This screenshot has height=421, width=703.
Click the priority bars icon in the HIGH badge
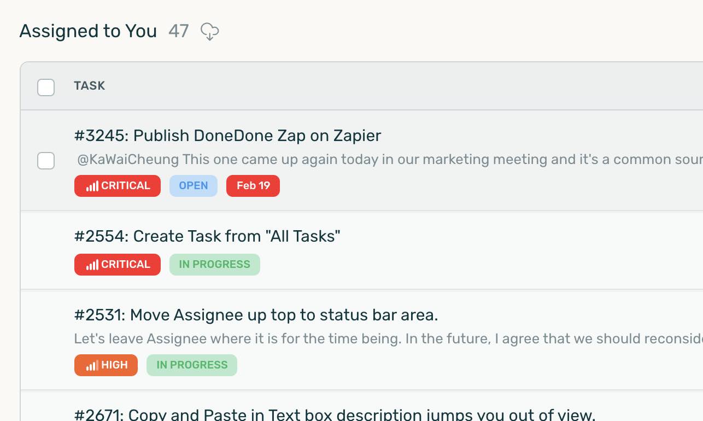point(92,365)
